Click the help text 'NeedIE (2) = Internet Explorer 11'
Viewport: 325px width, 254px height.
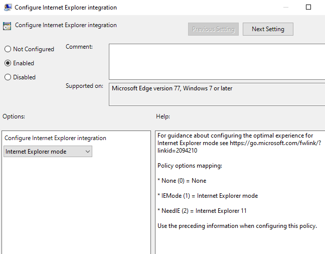point(202,211)
